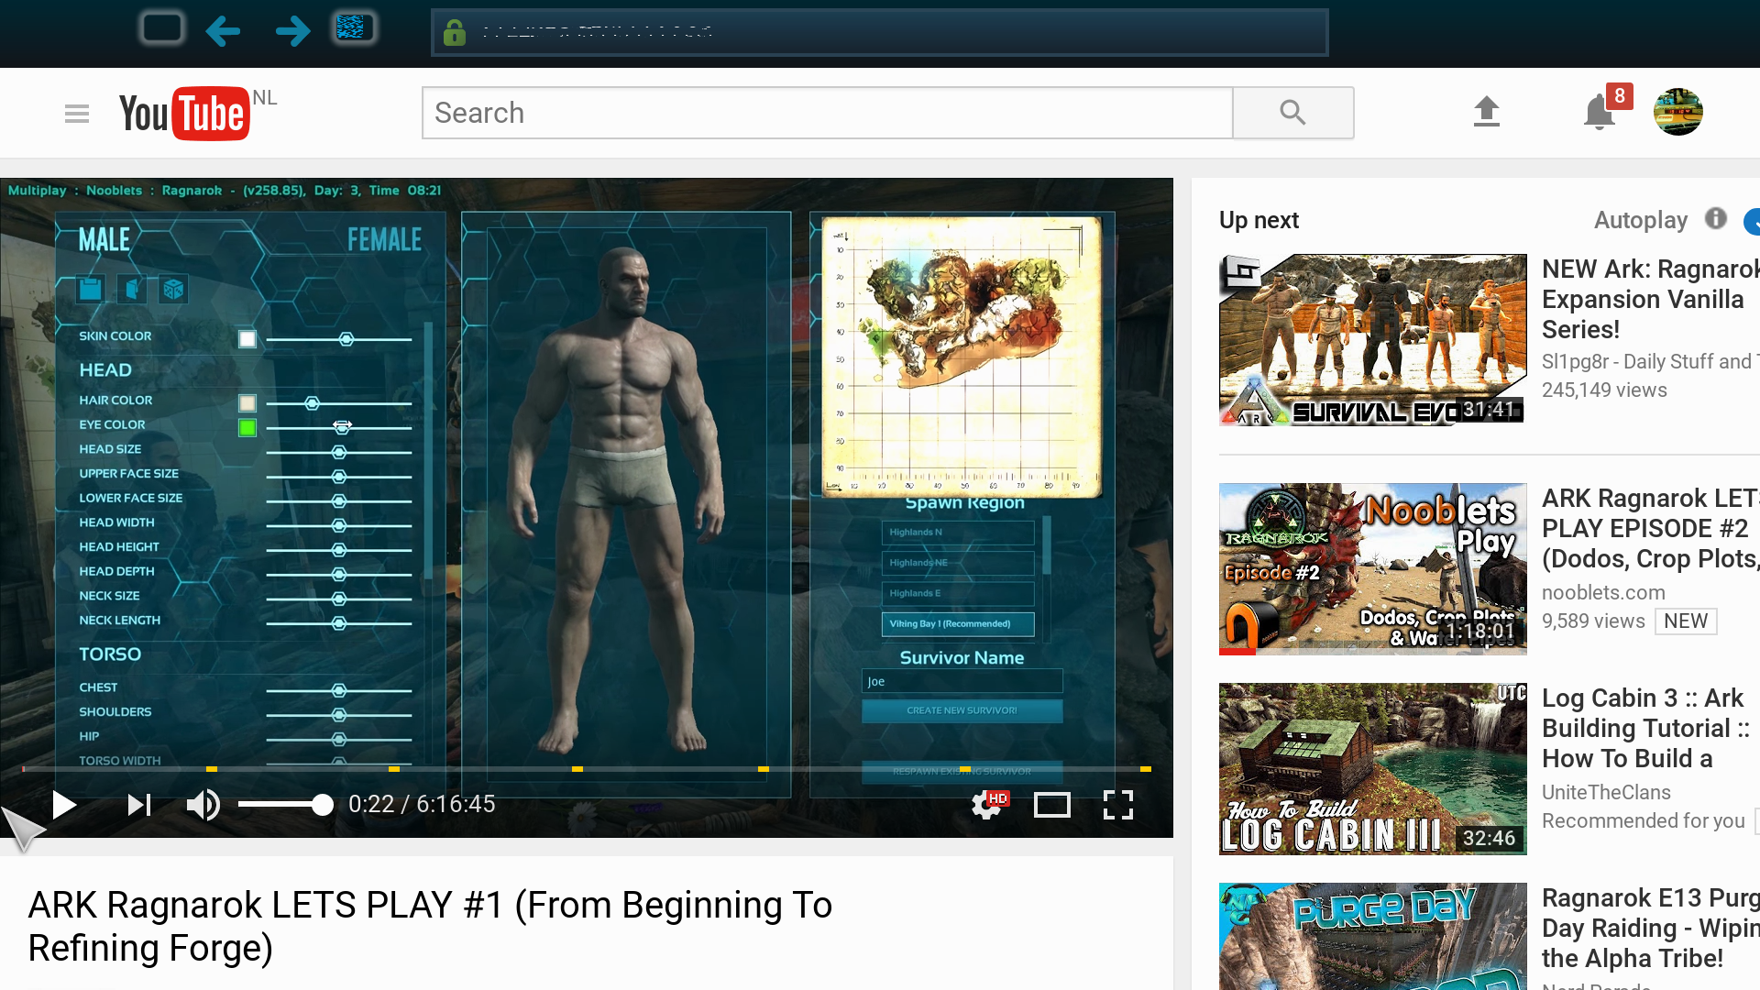This screenshot has width=1760, height=990.
Task: Open 'ARK Ragnarok LETS PLAY EPISODE #2' title
Action: click(x=1651, y=529)
